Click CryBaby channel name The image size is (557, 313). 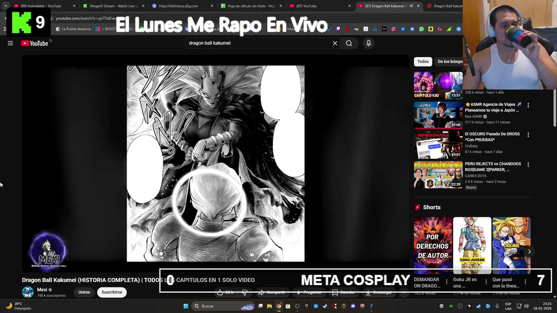coord(471,146)
